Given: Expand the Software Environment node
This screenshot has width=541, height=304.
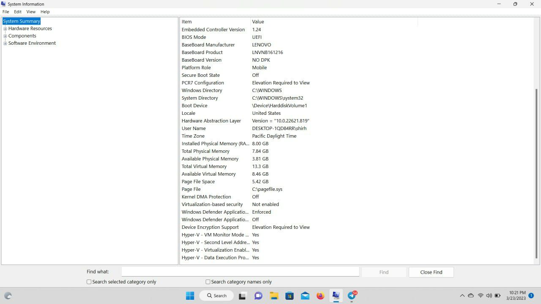Looking at the screenshot, I should pos(5,43).
